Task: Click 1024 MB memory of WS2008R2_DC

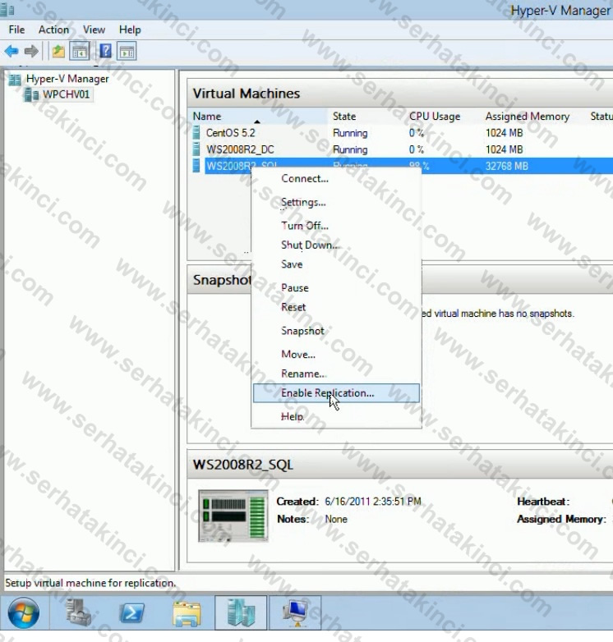Action: (x=505, y=149)
